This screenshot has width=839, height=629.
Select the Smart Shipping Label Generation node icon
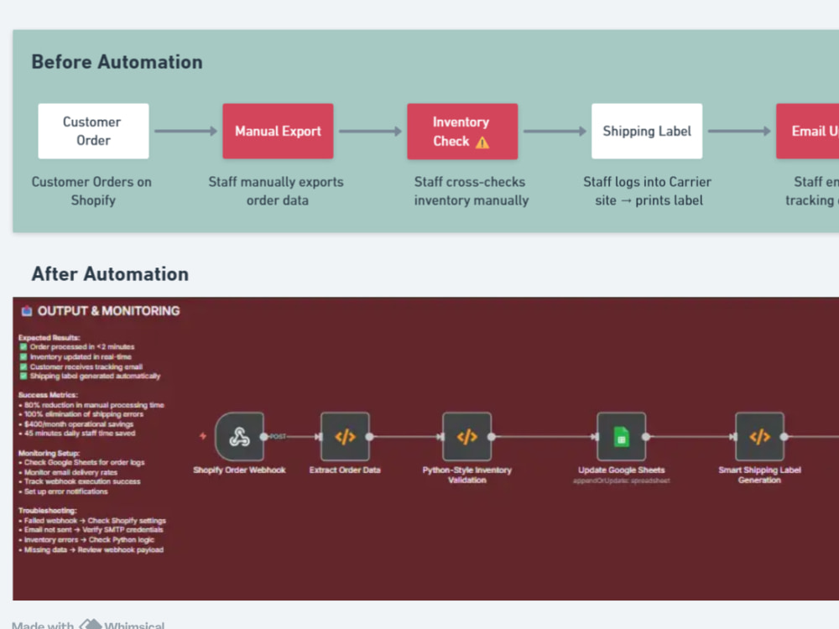pyautogui.click(x=760, y=436)
